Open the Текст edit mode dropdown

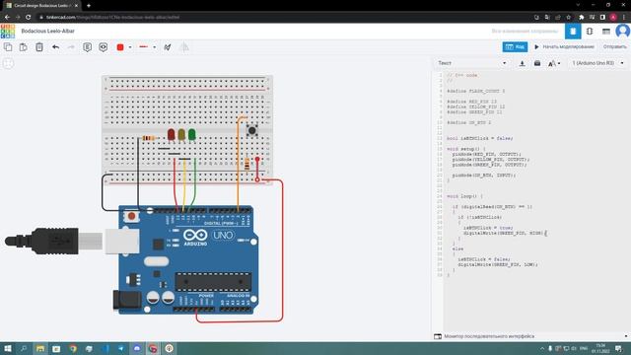(472, 63)
